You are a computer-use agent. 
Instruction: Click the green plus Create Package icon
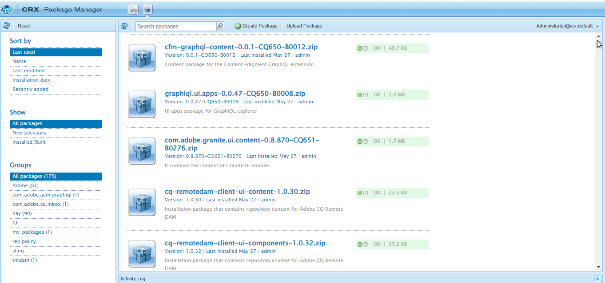[x=238, y=26]
